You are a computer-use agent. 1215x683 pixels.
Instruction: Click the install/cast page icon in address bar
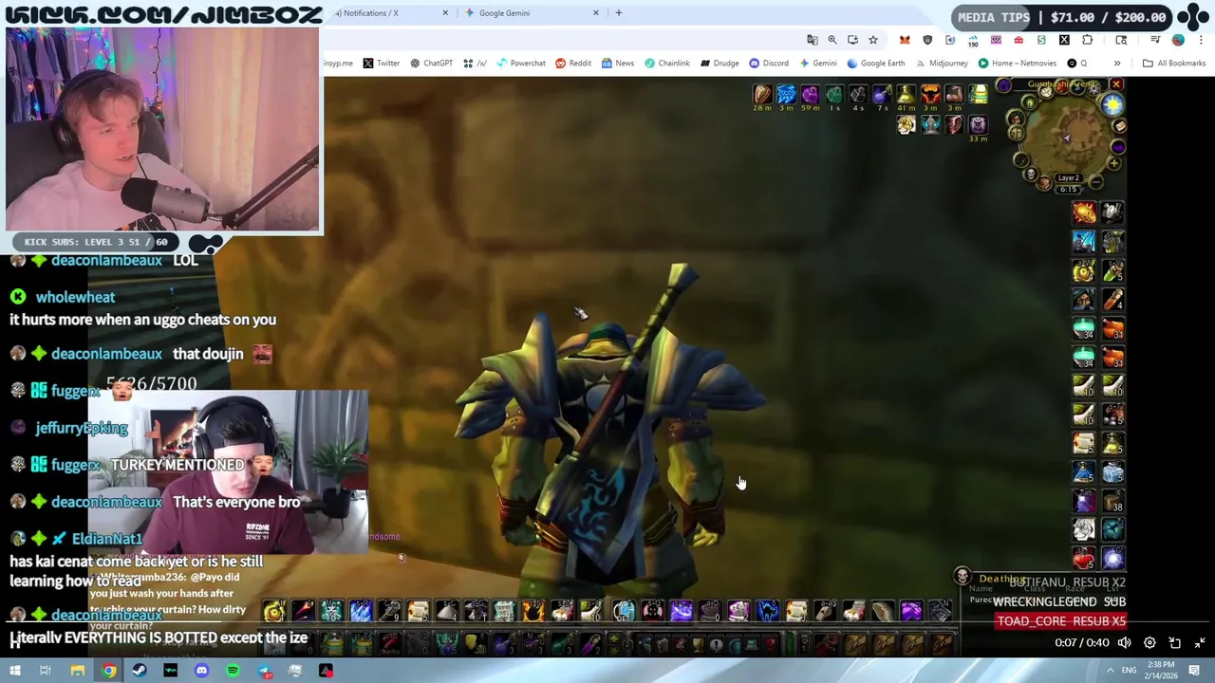(x=852, y=40)
